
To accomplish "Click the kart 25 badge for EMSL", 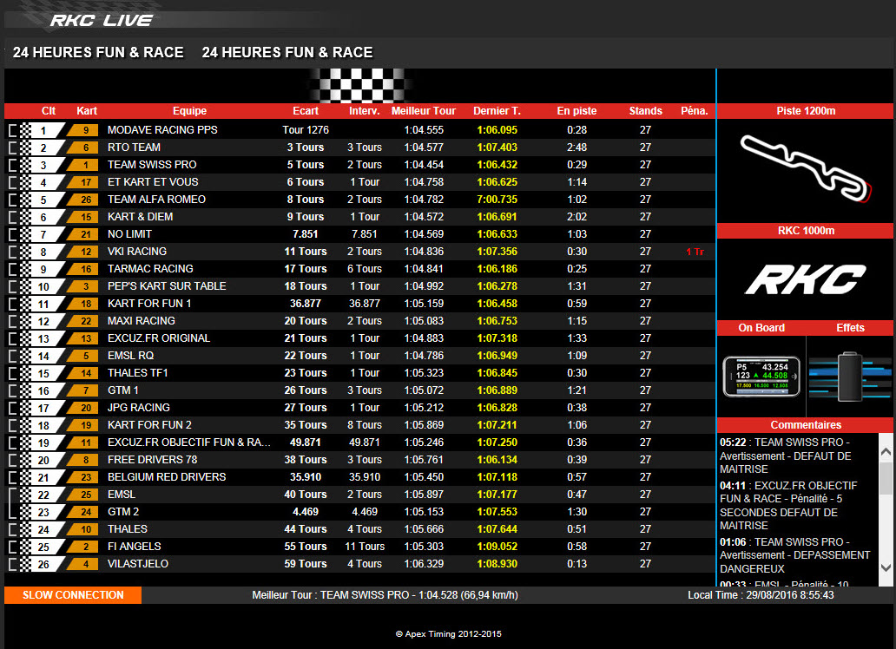I will click(x=83, y=495).
